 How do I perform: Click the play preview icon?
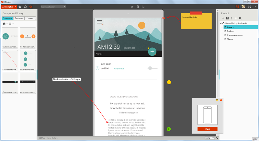(132, 7)
